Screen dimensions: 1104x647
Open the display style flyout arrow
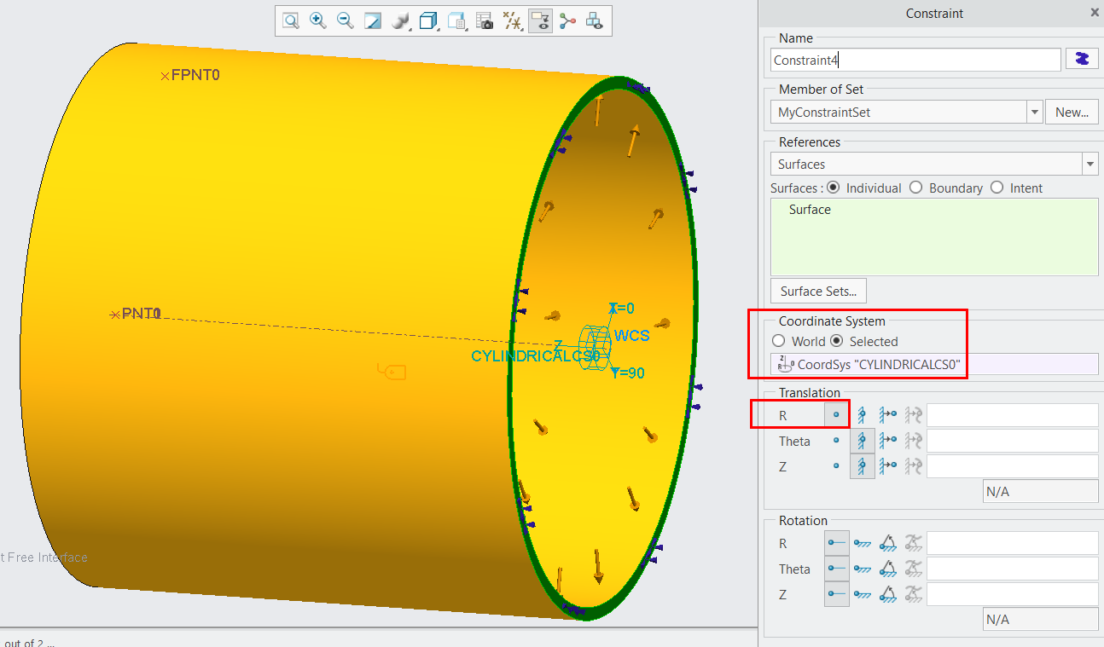[438, 28]
